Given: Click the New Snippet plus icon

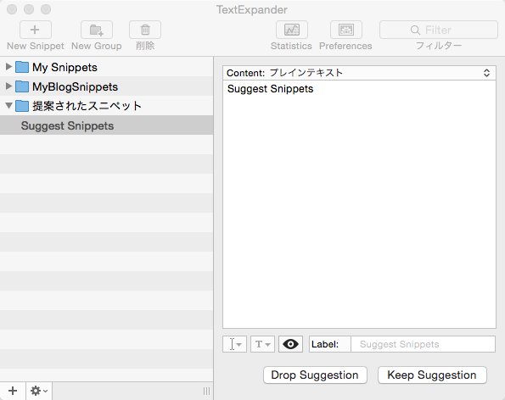Looking at the screenshot, I should pyautogui.click(x=35, y=30).
